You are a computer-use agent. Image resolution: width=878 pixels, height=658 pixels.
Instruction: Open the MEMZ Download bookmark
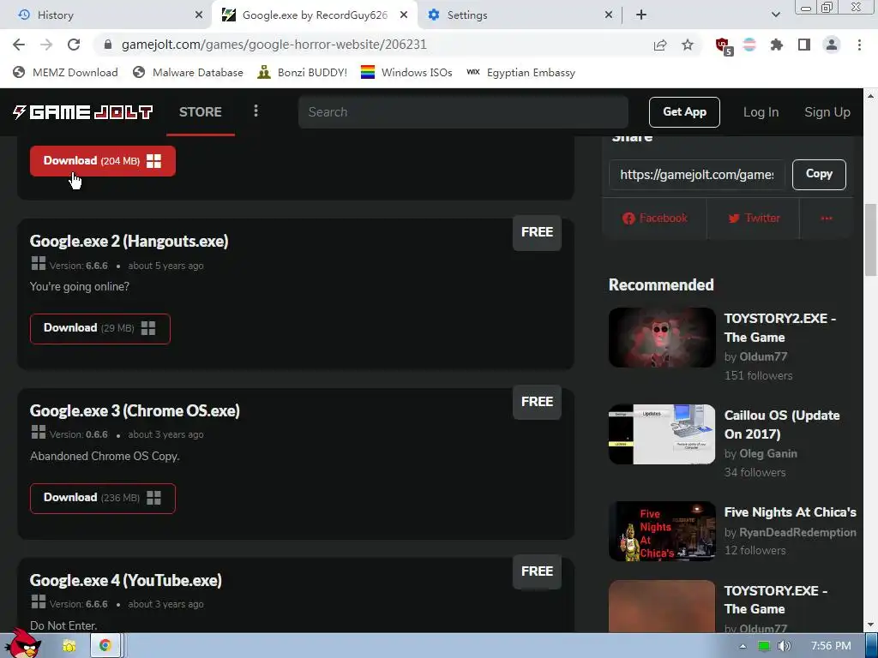[x=65, y=72]
